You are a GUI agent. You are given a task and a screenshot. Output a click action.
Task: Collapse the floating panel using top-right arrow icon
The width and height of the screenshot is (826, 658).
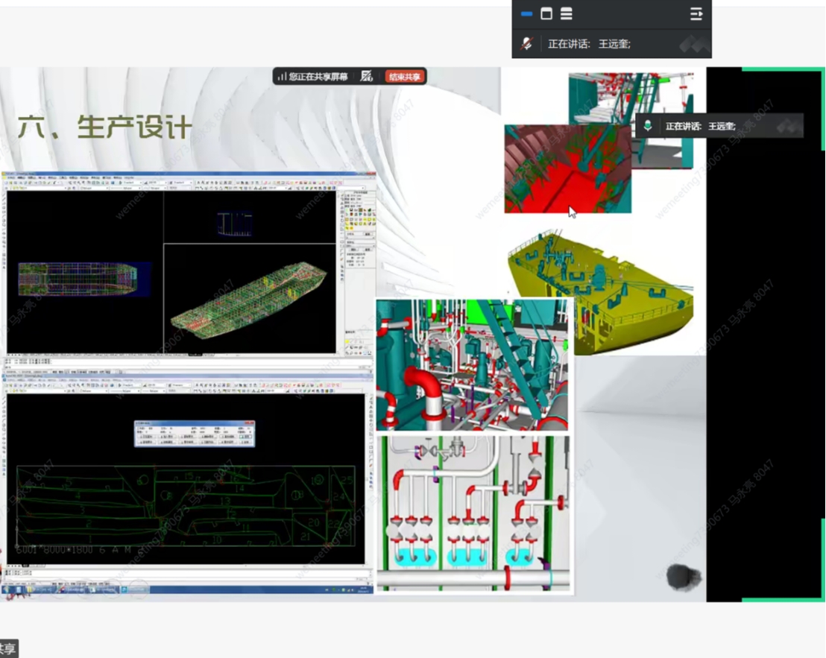[x=696, y=14]
